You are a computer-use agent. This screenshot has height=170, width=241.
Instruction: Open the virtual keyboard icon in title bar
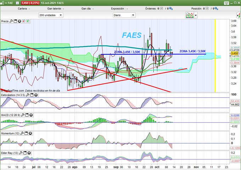[x=226, y=3]
